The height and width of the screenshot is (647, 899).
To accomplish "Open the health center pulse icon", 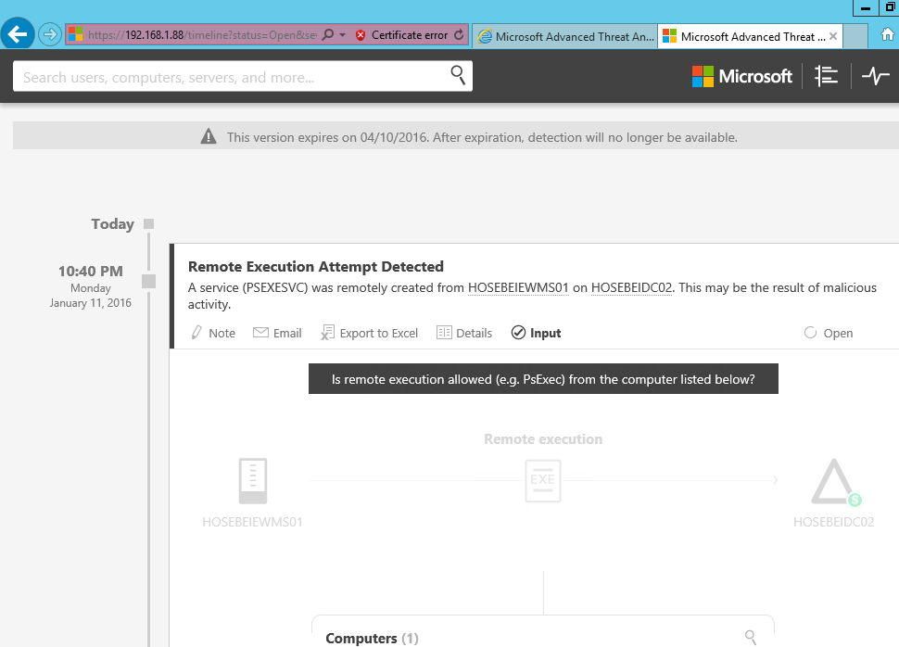I will coord(875,76).
